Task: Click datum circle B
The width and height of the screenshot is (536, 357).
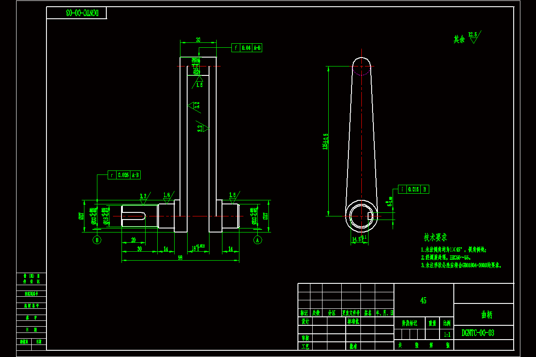Action: click(97, 240)
